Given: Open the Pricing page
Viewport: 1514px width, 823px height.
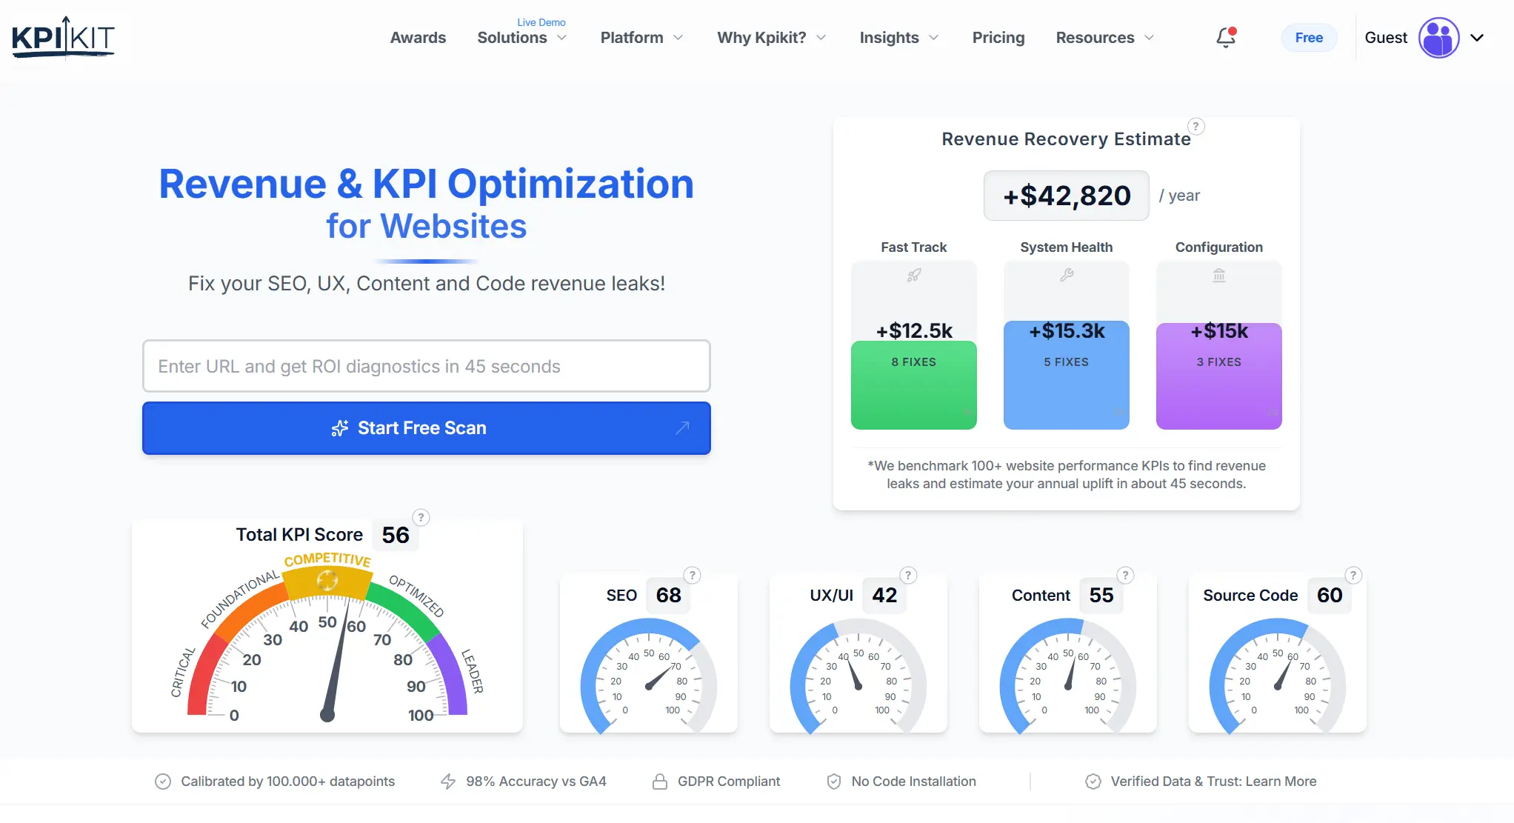Looking at the screenshot, I should pos(998,38).
